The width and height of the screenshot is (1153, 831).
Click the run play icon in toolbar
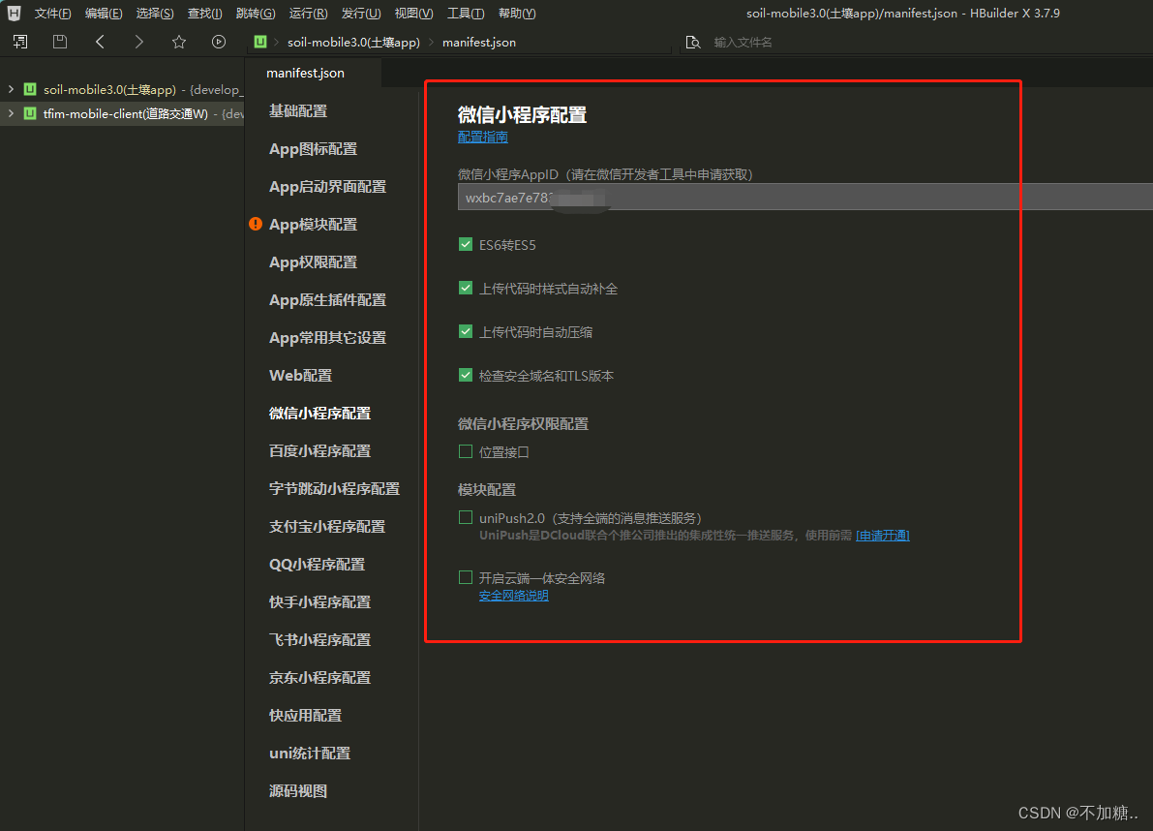pyautogui.click(x=219, y=42)
